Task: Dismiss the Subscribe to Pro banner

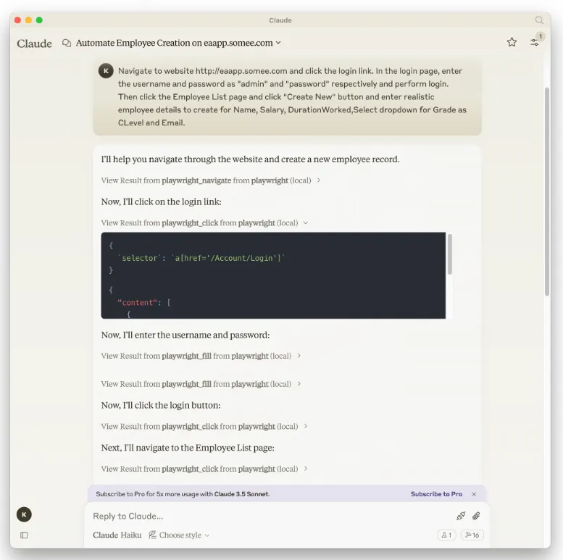Action: pos(474,494)
